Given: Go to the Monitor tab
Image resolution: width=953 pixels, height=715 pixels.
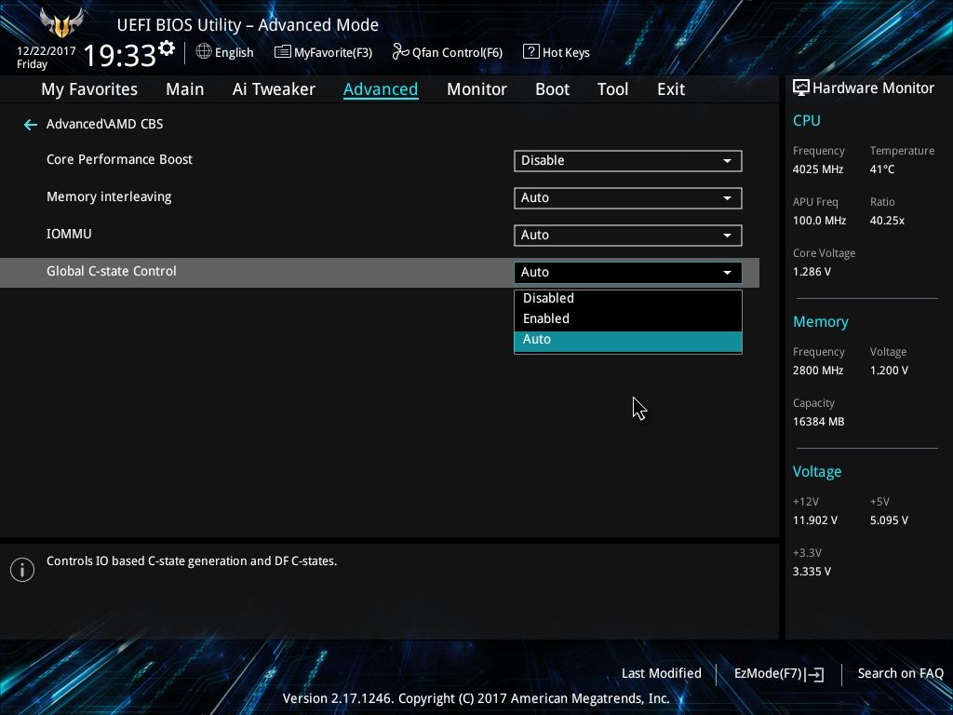Looking at the screenshot, I should pyautogui.click(x=476, y=89).
